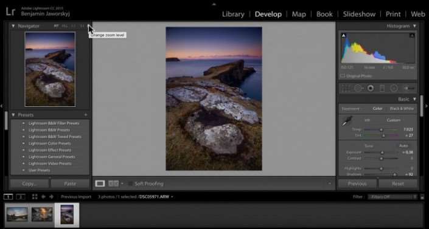
Task: Collapse the Navigator panel
Action: [x=13, y=26]
